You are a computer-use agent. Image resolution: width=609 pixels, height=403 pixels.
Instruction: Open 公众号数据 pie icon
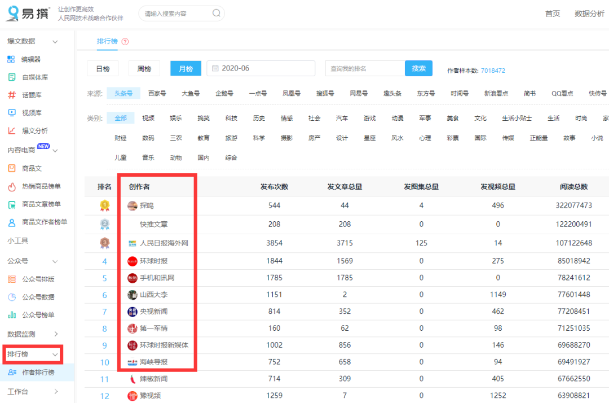[x=12, y=297]
